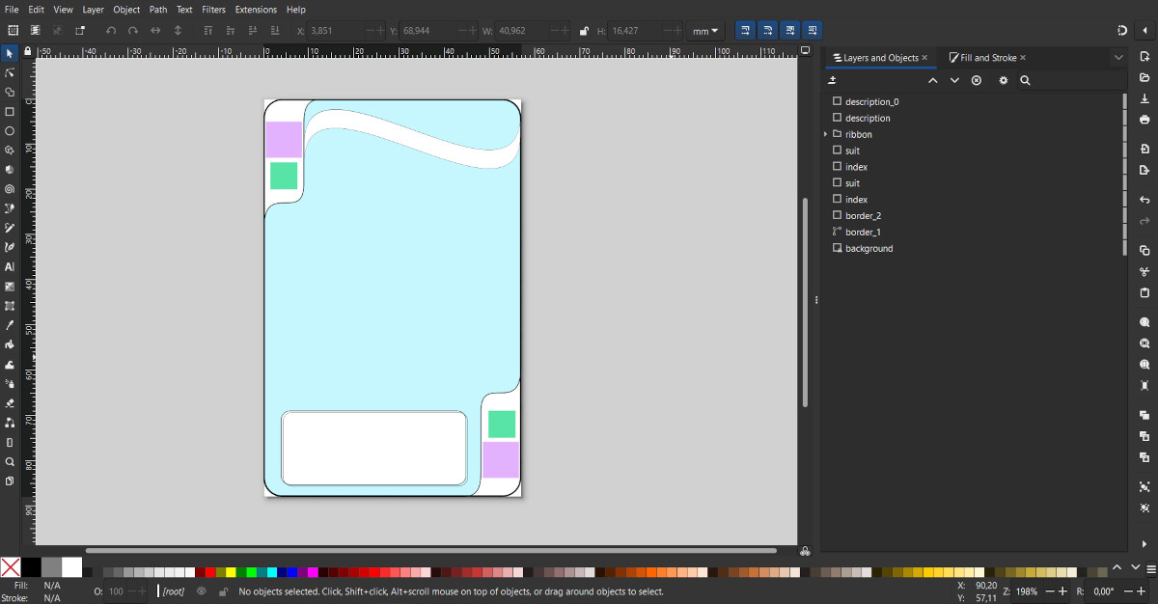The height and width of the screenshot is (604, 1158).
Task: Pick the Eraser tool
Action: click(x=10, y=403)
